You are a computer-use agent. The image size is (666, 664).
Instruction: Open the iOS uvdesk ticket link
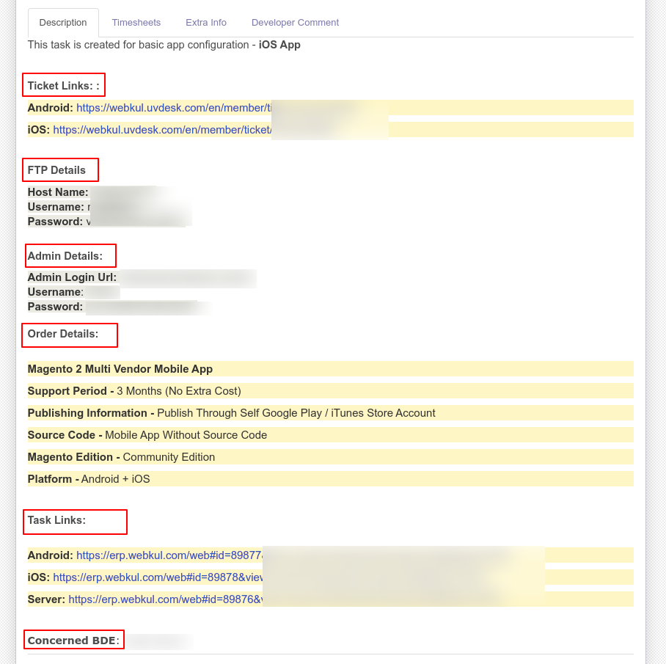[x=162, y=130]
